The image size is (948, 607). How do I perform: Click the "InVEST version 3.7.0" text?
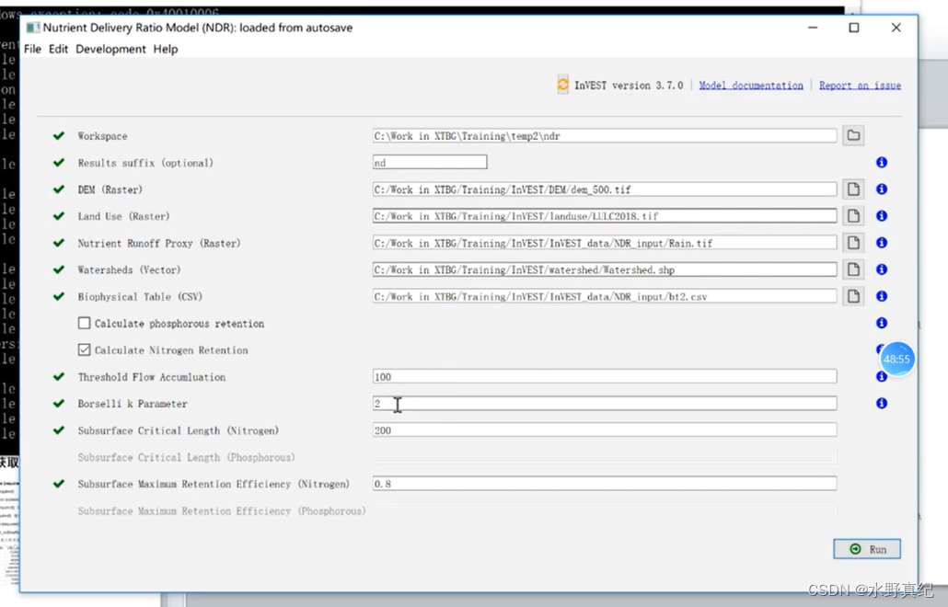tap(629, 86)
